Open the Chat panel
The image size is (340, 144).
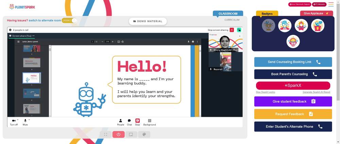(x=129, y=122)
